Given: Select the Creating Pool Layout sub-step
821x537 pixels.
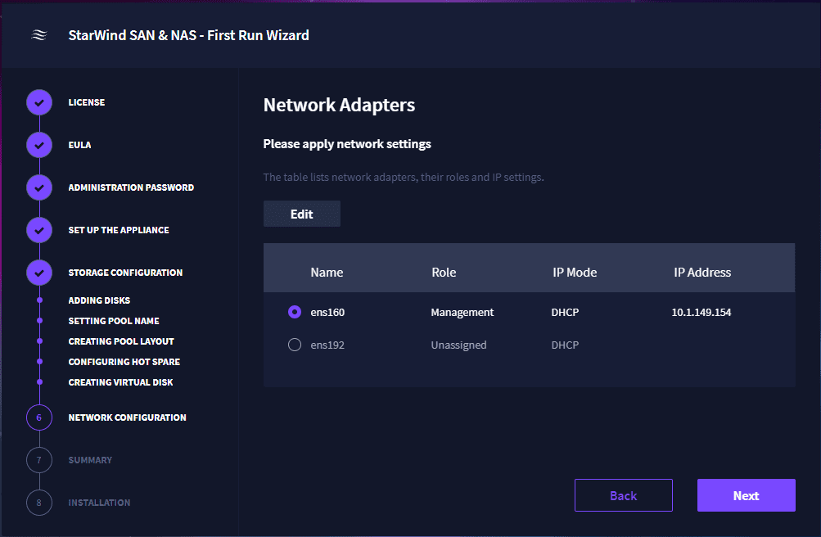Looking at the screenshot, I should (121, 341).
